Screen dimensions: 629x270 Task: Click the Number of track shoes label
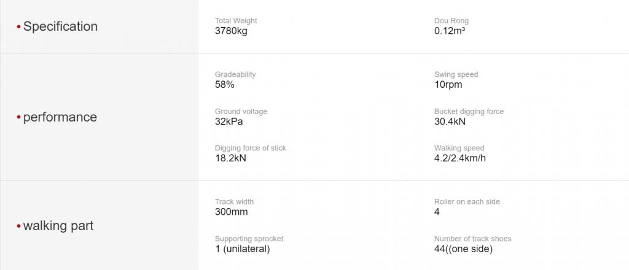[472, 239]
